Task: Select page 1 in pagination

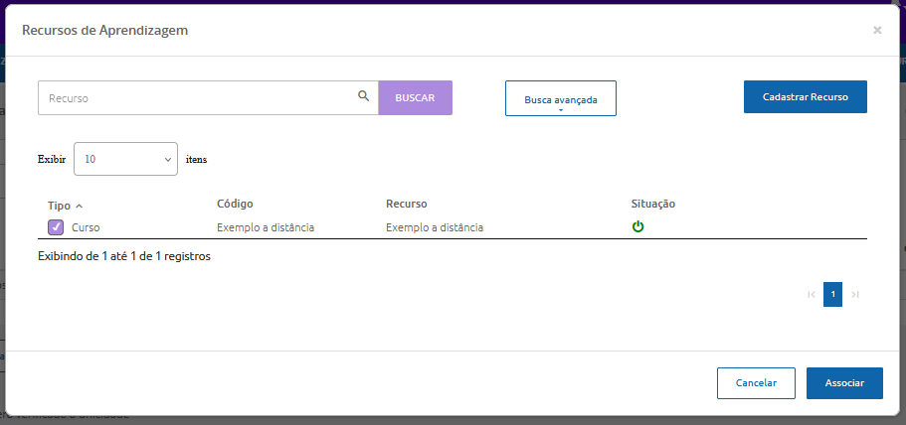Action: tap(832, 294)
